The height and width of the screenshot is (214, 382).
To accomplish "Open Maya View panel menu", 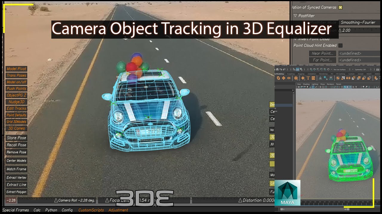I will pos(299,84).
